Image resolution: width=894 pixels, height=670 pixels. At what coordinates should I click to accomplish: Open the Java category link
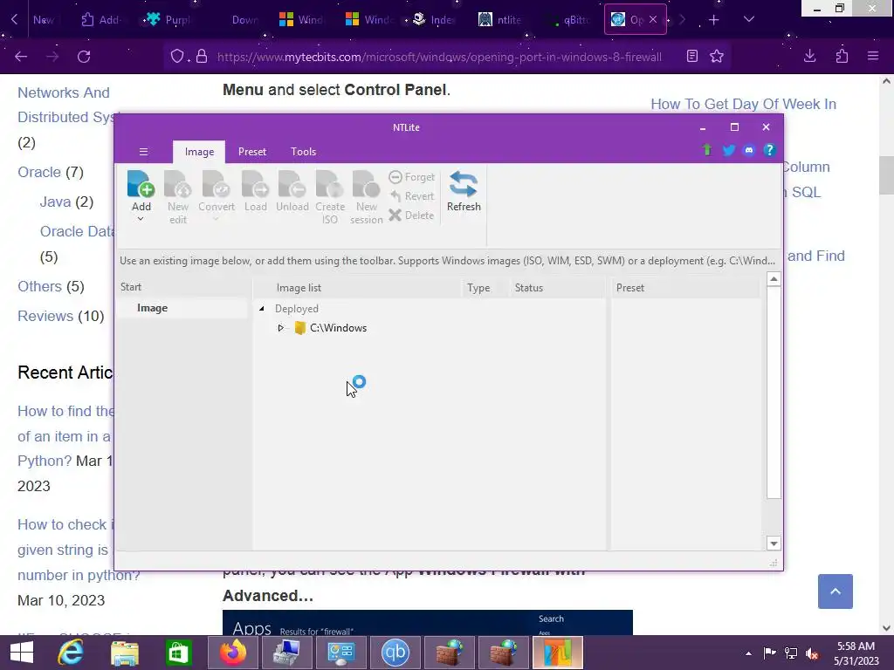(x=55, y=202)
